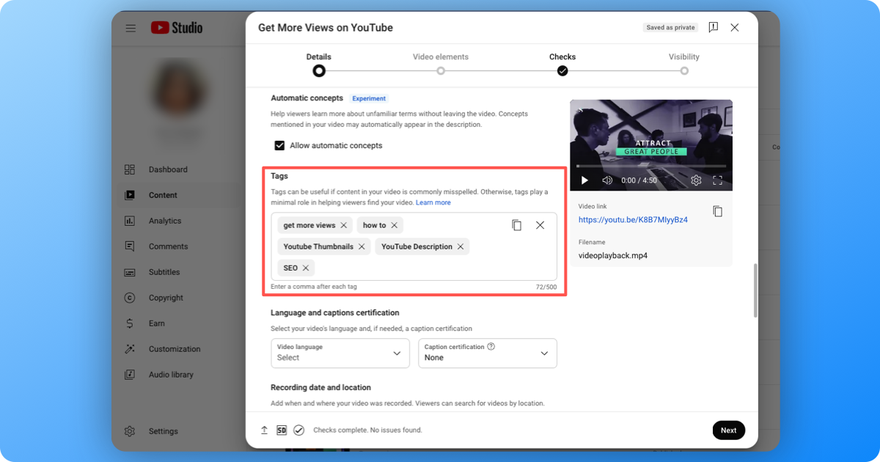Go to the Visibility step

pos(684,64)
